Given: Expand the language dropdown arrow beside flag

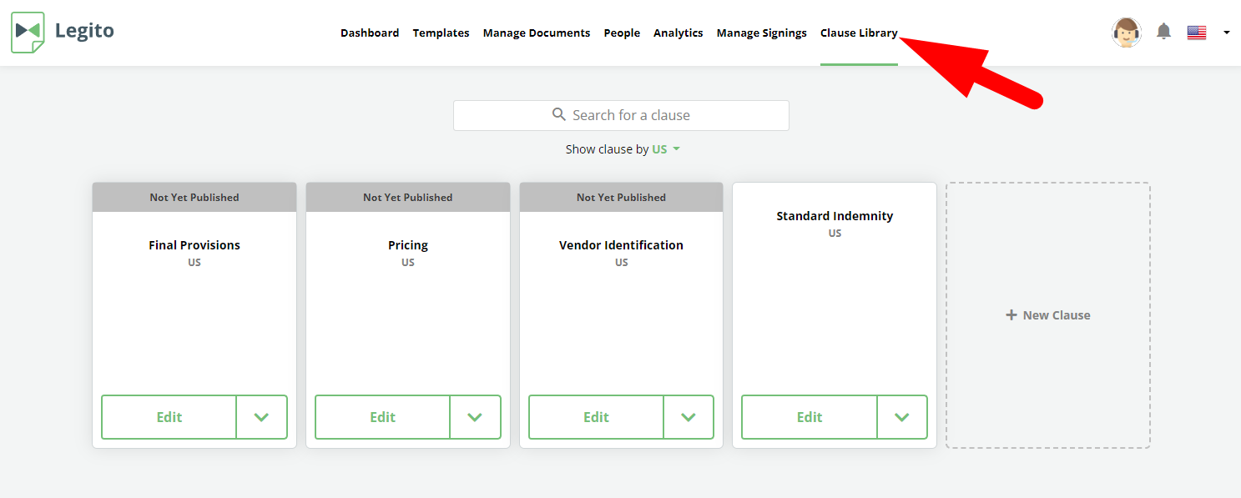Looking at the screenshot, I should click(1226, 33).
